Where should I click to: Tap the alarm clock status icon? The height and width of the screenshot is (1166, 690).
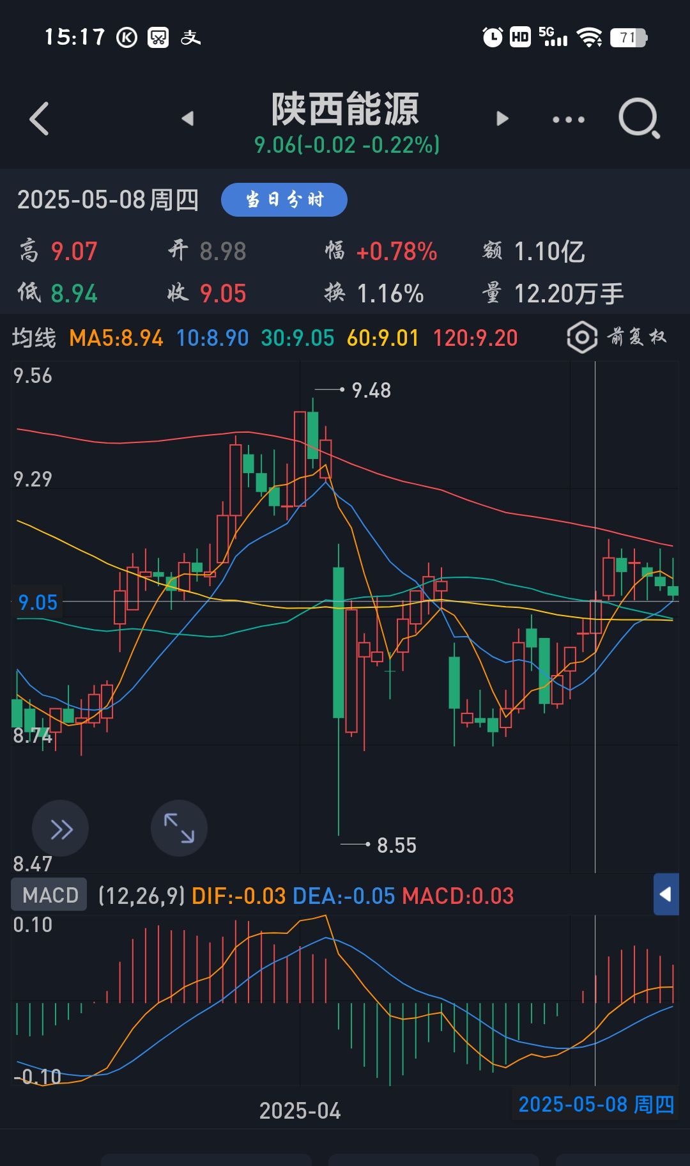pyautogui.click(x=492, y=37)
